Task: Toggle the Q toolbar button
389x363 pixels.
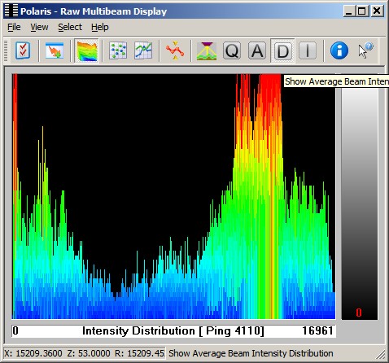Action: [x=232, y=50]
